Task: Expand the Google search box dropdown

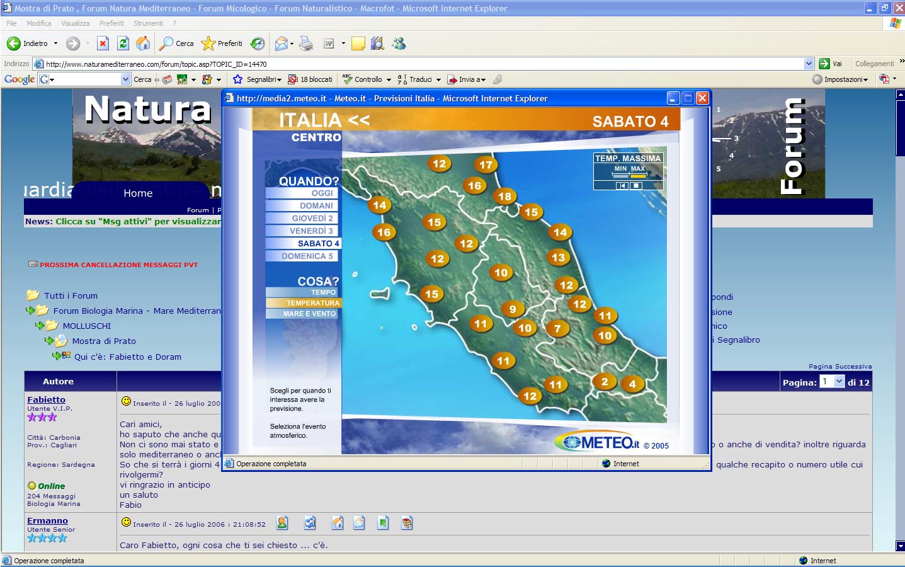Action: pos(125,79)
